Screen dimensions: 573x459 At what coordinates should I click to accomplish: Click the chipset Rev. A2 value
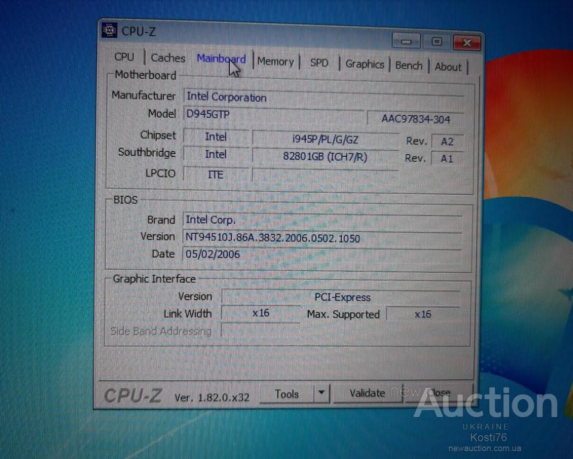(448, 142)
